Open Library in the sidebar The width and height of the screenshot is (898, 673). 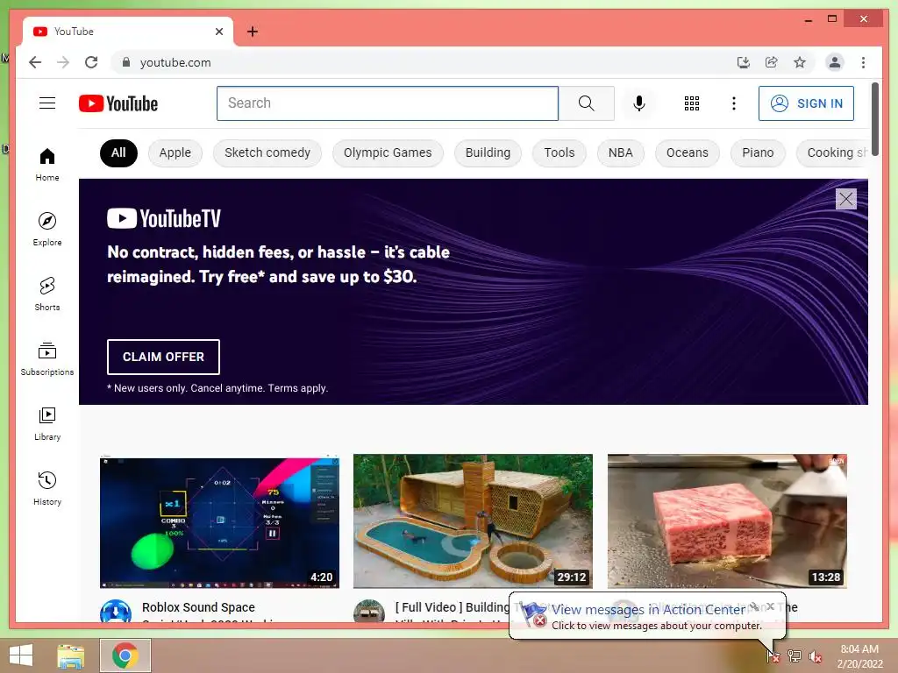point(47,423)
